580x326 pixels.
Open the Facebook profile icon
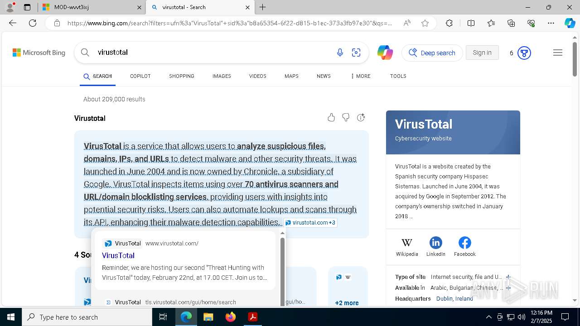coord(464,243)
